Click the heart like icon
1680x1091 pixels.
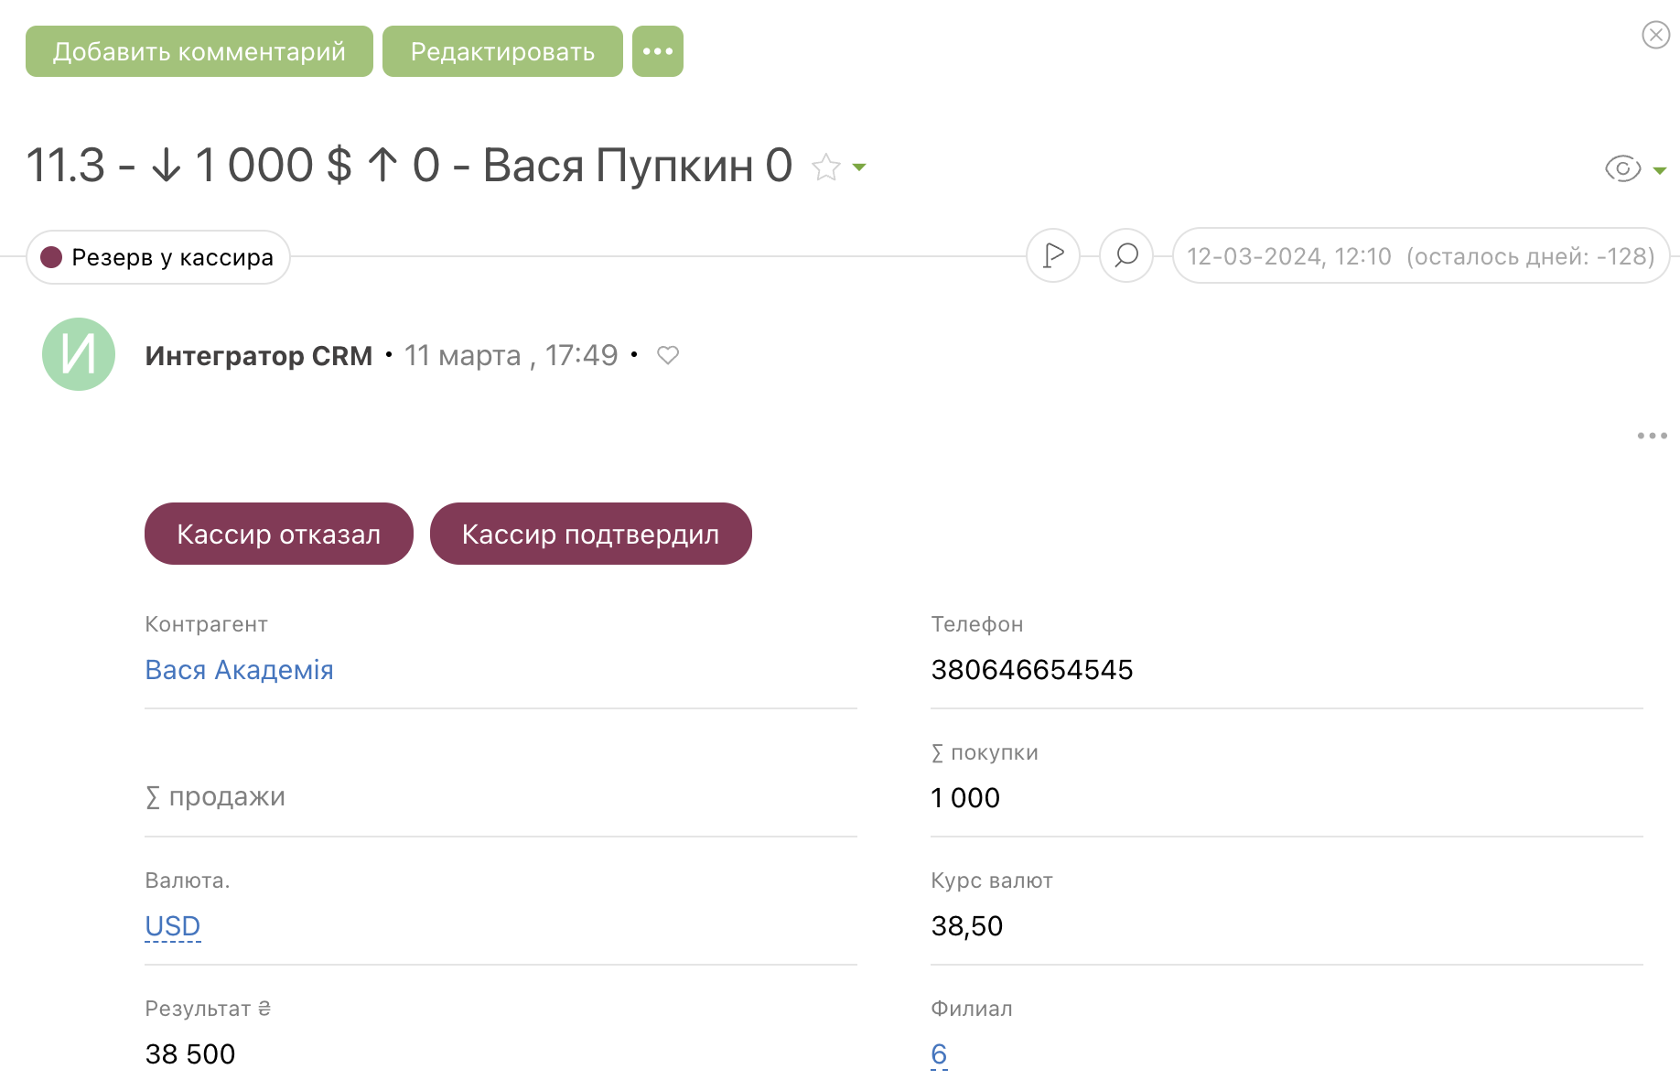tap(668, 355)
